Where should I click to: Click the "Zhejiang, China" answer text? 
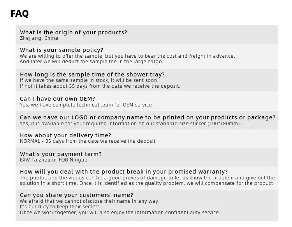coord(39,38)
